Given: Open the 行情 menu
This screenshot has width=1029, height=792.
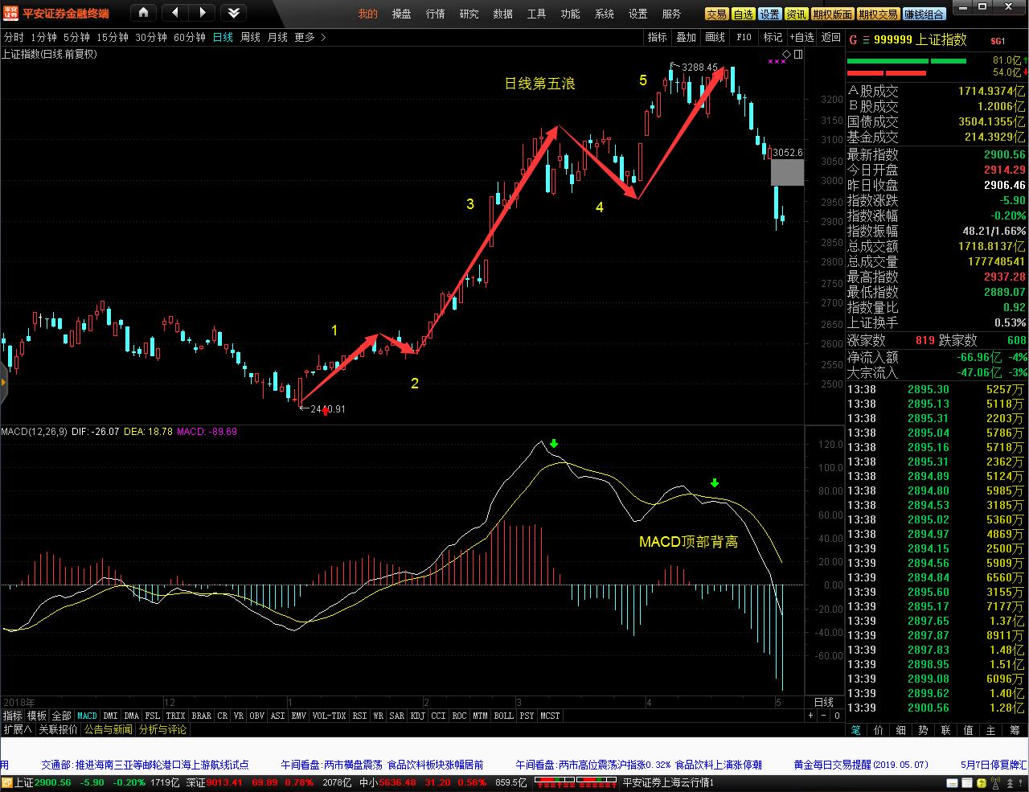Looking at the screenshot, I should [435, 14].
